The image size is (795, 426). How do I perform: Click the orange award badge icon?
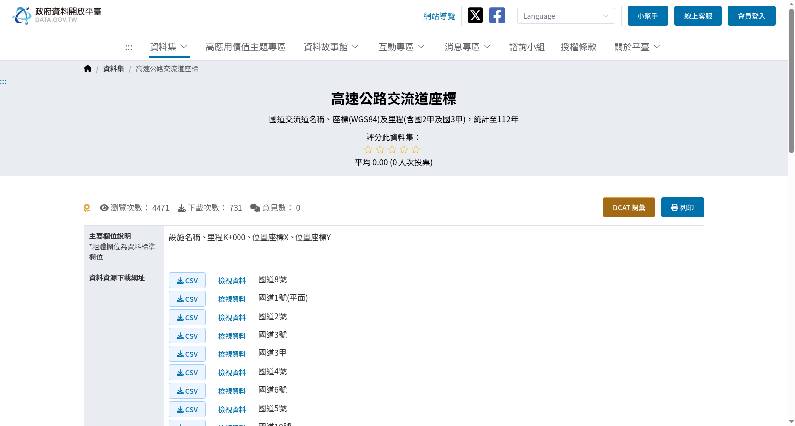(x=87, y=208)
